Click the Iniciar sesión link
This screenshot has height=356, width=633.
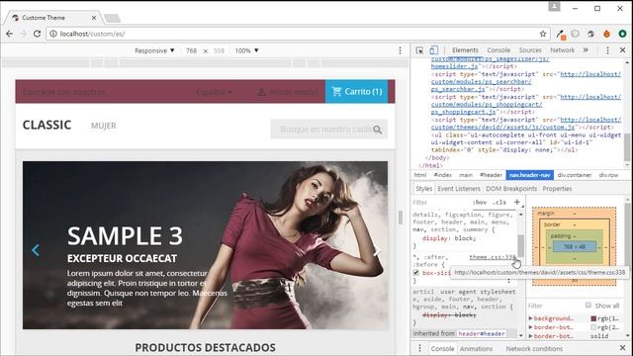coord(293,92)
